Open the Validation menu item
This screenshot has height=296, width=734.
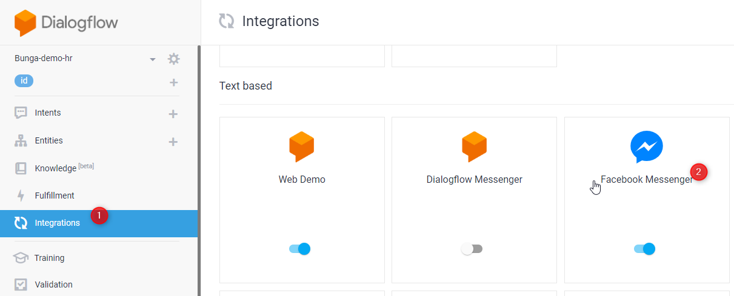[x=53, y=284]
